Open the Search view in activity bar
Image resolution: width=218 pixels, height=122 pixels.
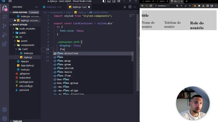(x=4, y=17)
